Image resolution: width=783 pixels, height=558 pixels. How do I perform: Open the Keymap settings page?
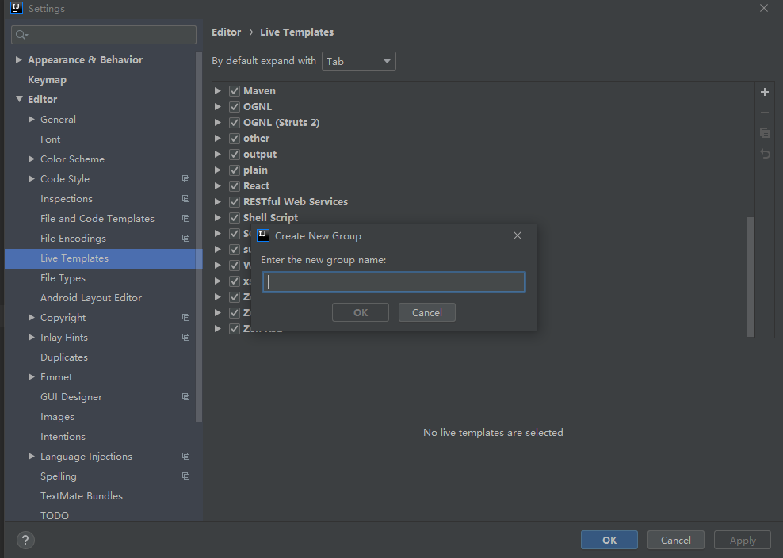47,80
